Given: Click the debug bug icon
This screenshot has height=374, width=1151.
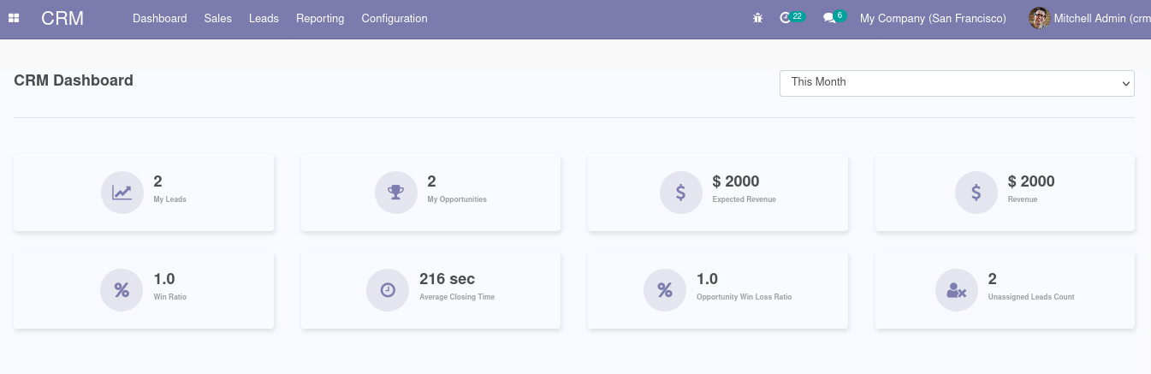Looking at the screenshot, I should pyautogui.click(x=757, y=18).
